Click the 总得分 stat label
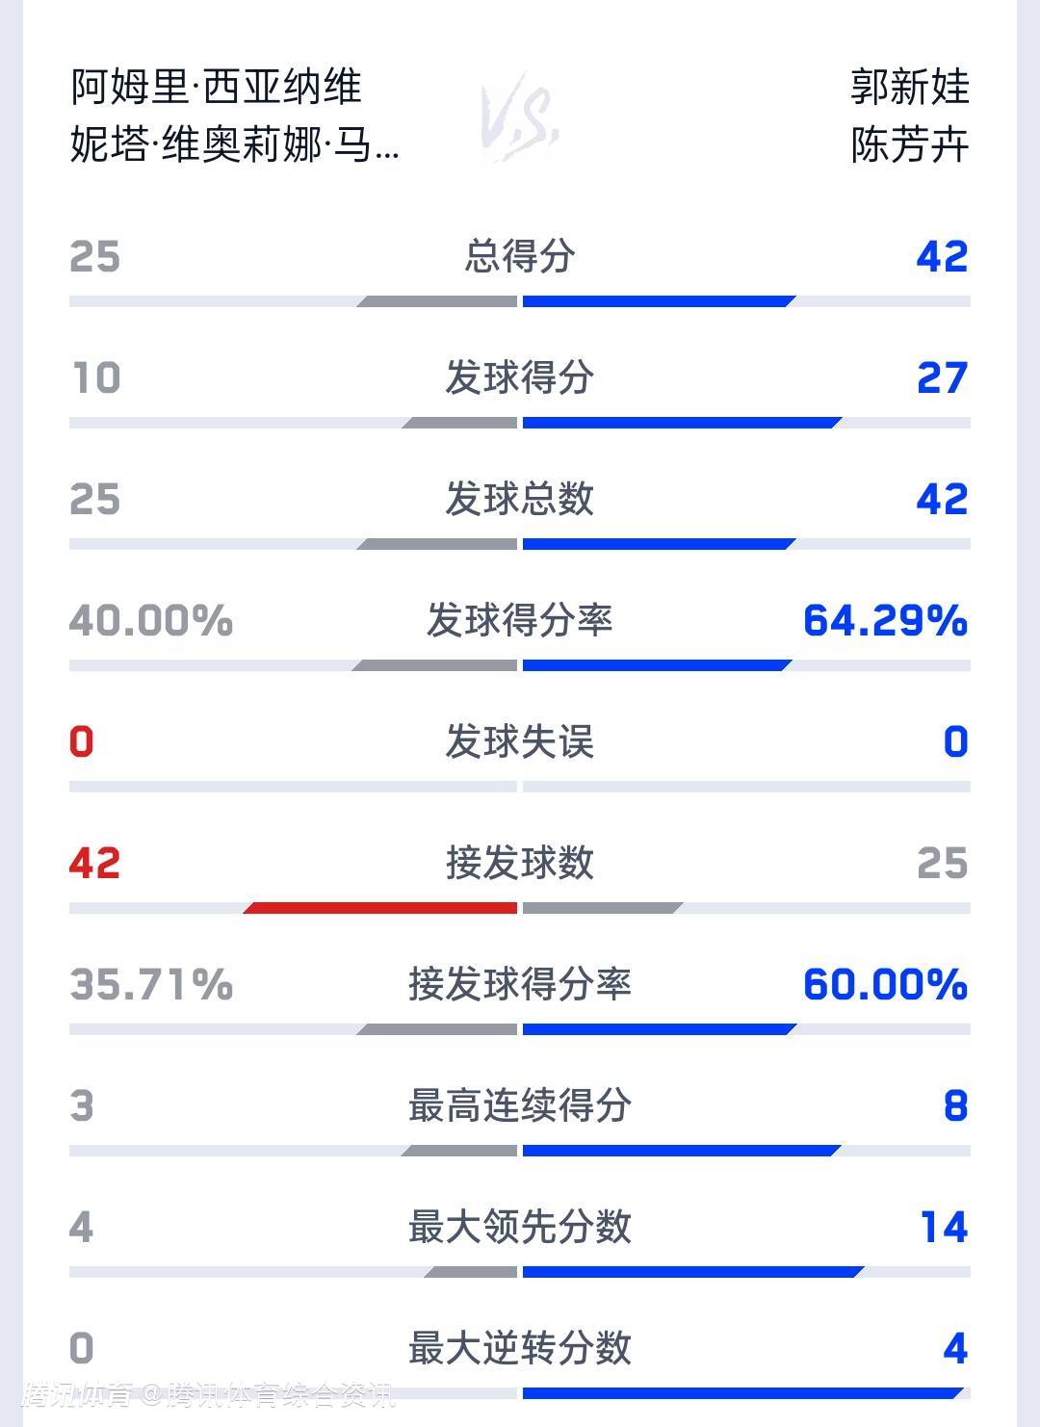 pyautogui.click(x=519, y=256)
